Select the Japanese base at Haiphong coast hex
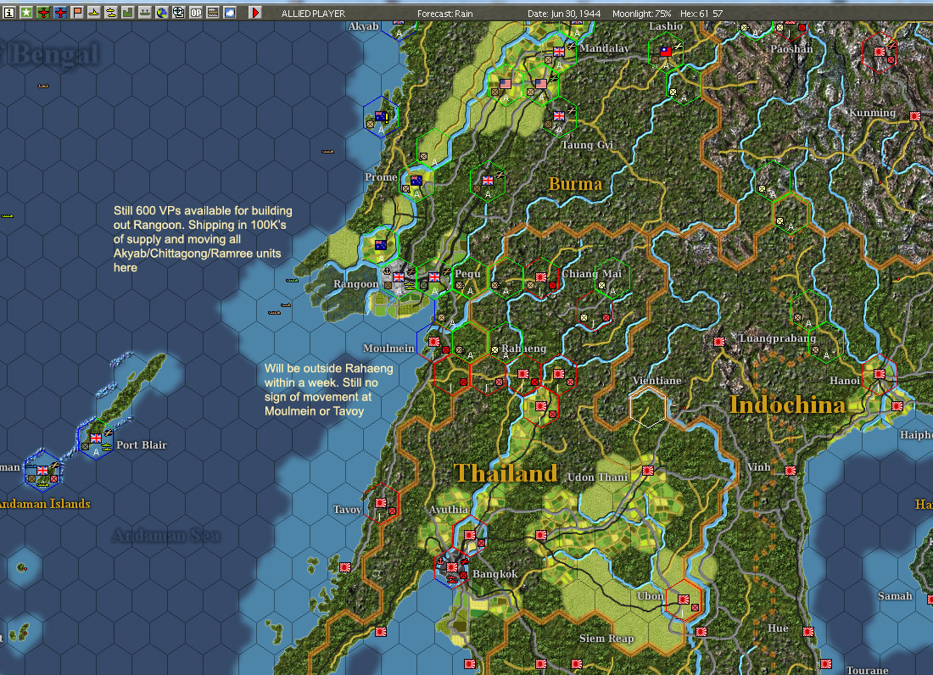This screenshot has height=675, width=933. pyautogui.click(x=897, y=406)
